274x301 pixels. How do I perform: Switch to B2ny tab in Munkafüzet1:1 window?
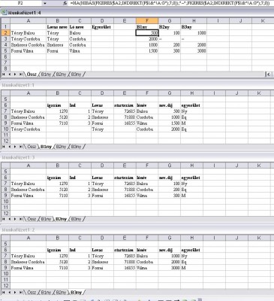click(x=61, y=147)
